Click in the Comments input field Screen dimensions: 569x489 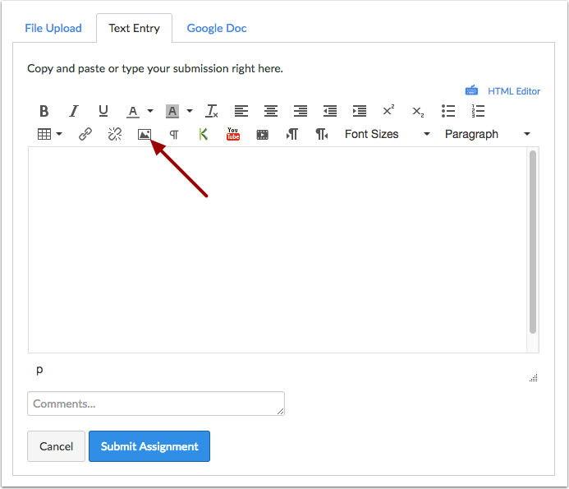click(x=156, y=404)
